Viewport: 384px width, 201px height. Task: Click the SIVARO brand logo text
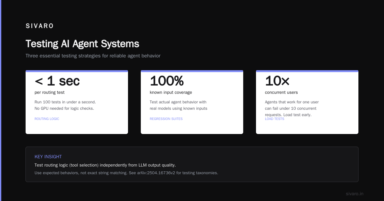[x=40, y=26]
